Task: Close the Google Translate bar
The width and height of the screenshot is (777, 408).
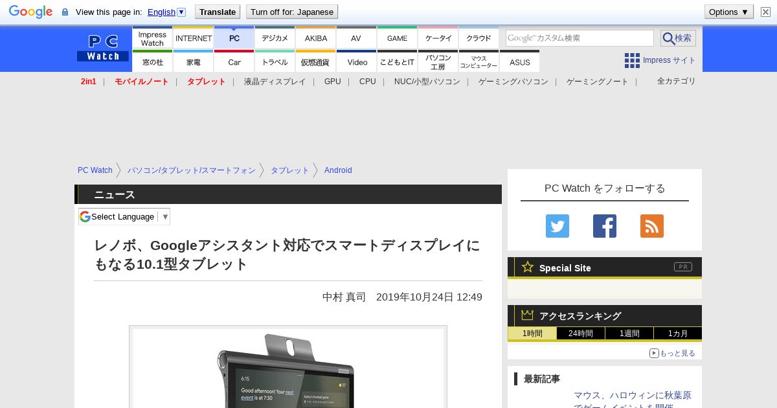Action: (765, 12)
